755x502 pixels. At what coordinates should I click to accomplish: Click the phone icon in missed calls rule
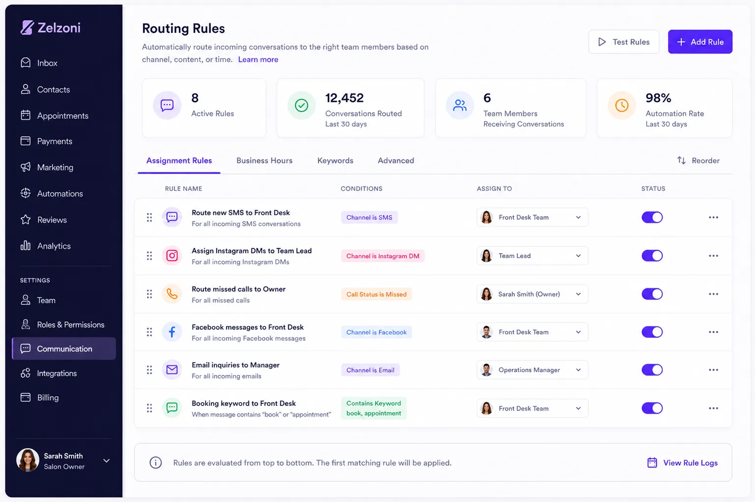pos(172,294)
